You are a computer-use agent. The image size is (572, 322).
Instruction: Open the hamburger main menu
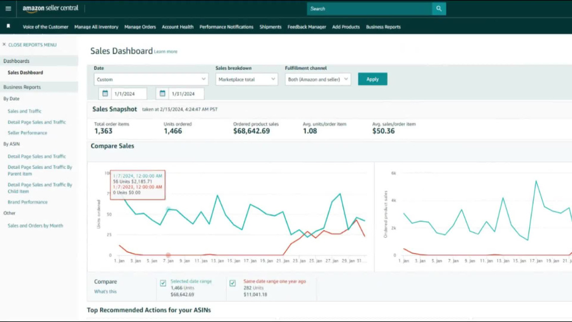(8, 9)
